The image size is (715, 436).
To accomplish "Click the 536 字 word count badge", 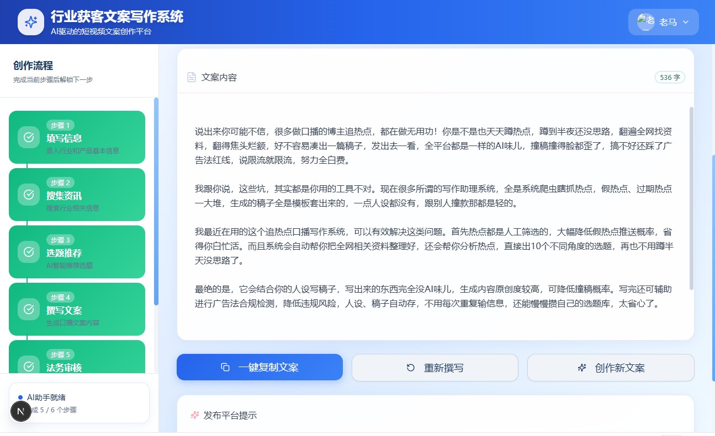I will [x=669, y=77].
